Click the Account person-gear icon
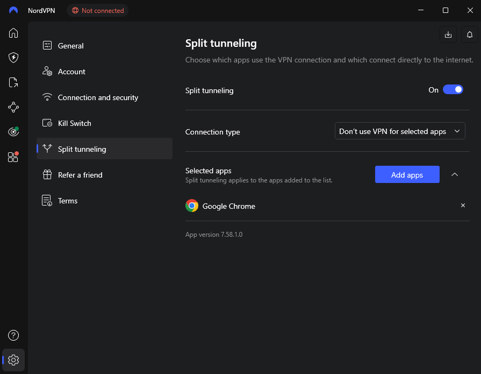This screenshot has height=374, width=481. (x=47, y=71)
